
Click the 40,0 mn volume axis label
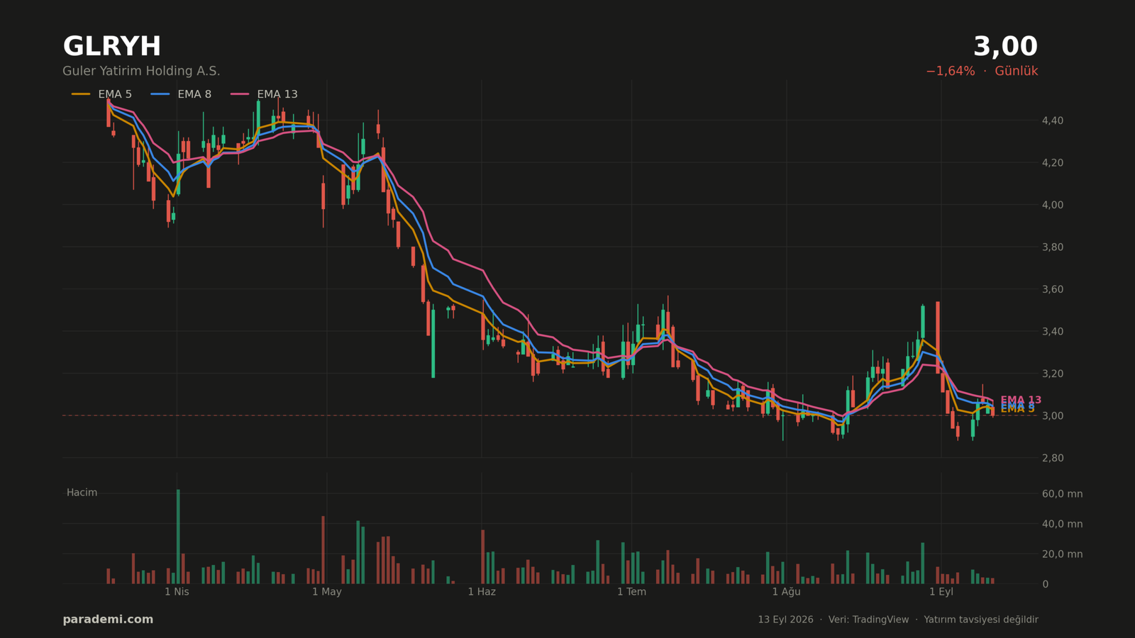coord(1062,525)
